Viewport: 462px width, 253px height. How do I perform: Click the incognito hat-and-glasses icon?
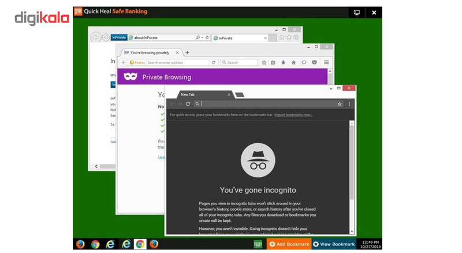click(258, 160)
